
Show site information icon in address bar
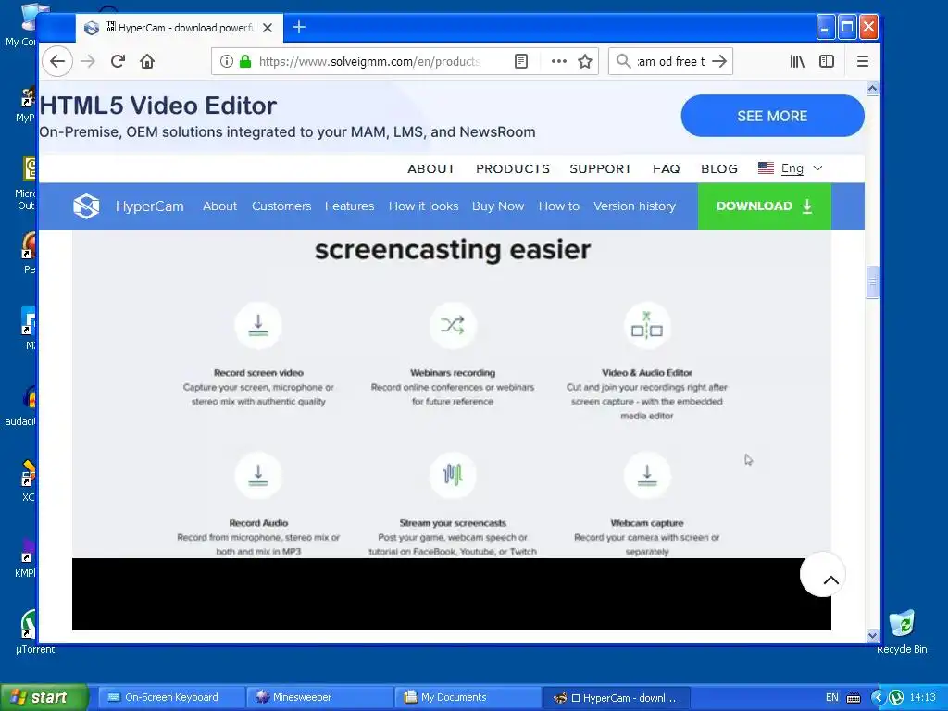(x=226, y=61)
